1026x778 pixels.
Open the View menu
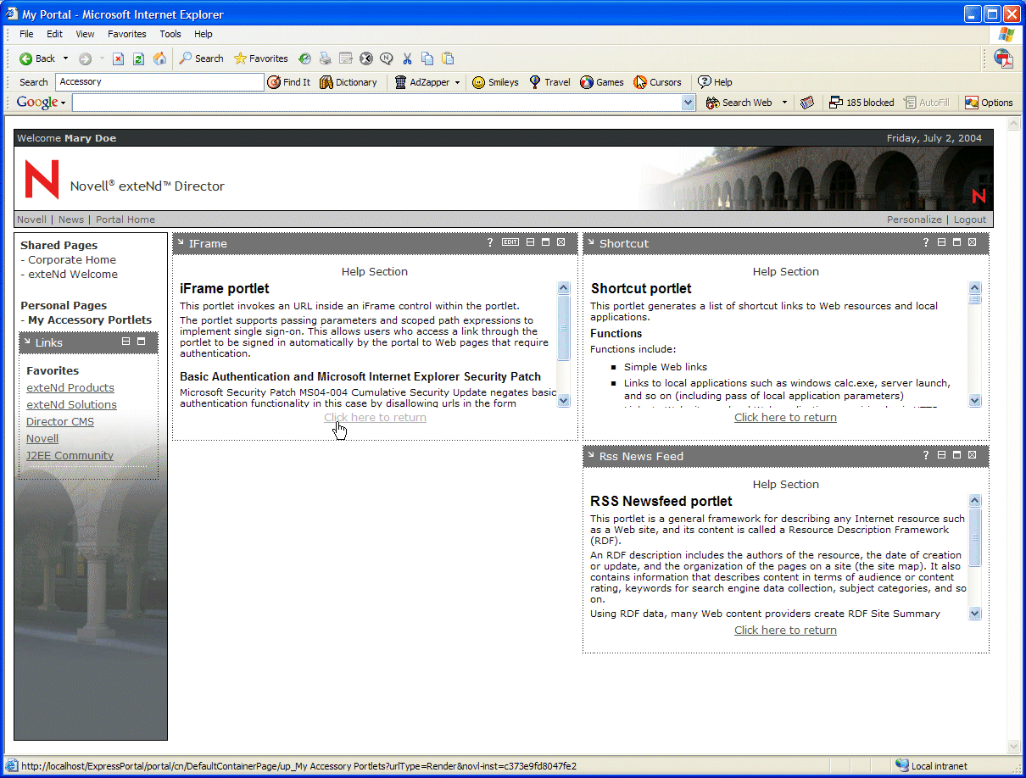point(85,34)
